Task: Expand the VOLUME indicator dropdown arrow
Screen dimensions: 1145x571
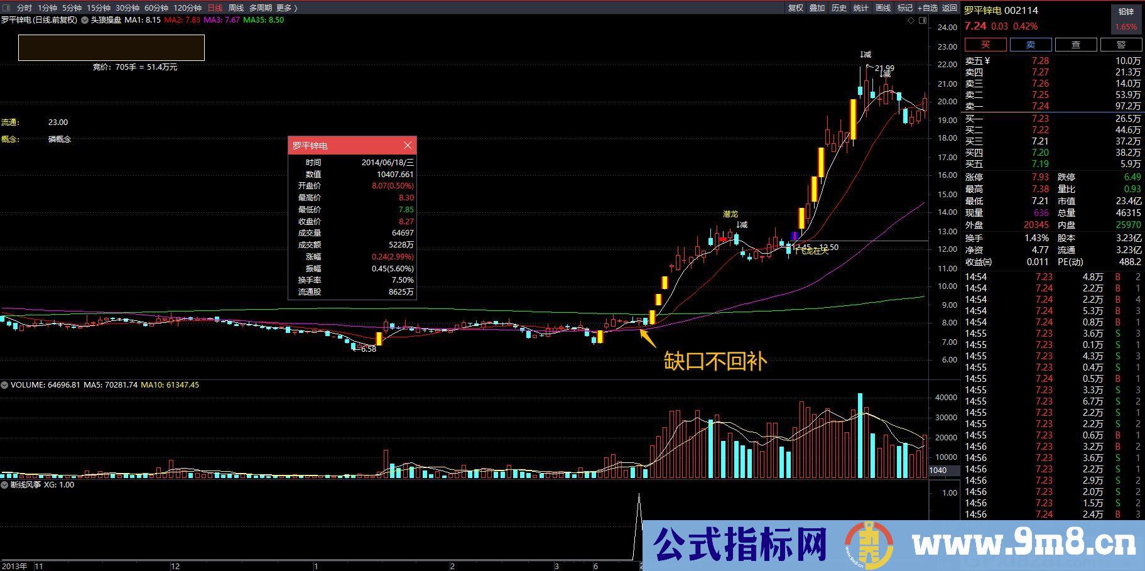Action: (4, 384)
